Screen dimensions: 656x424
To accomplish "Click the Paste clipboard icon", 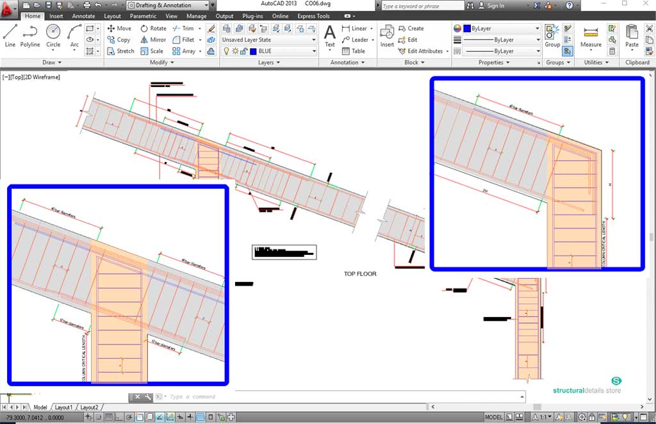I will [632, 35].
